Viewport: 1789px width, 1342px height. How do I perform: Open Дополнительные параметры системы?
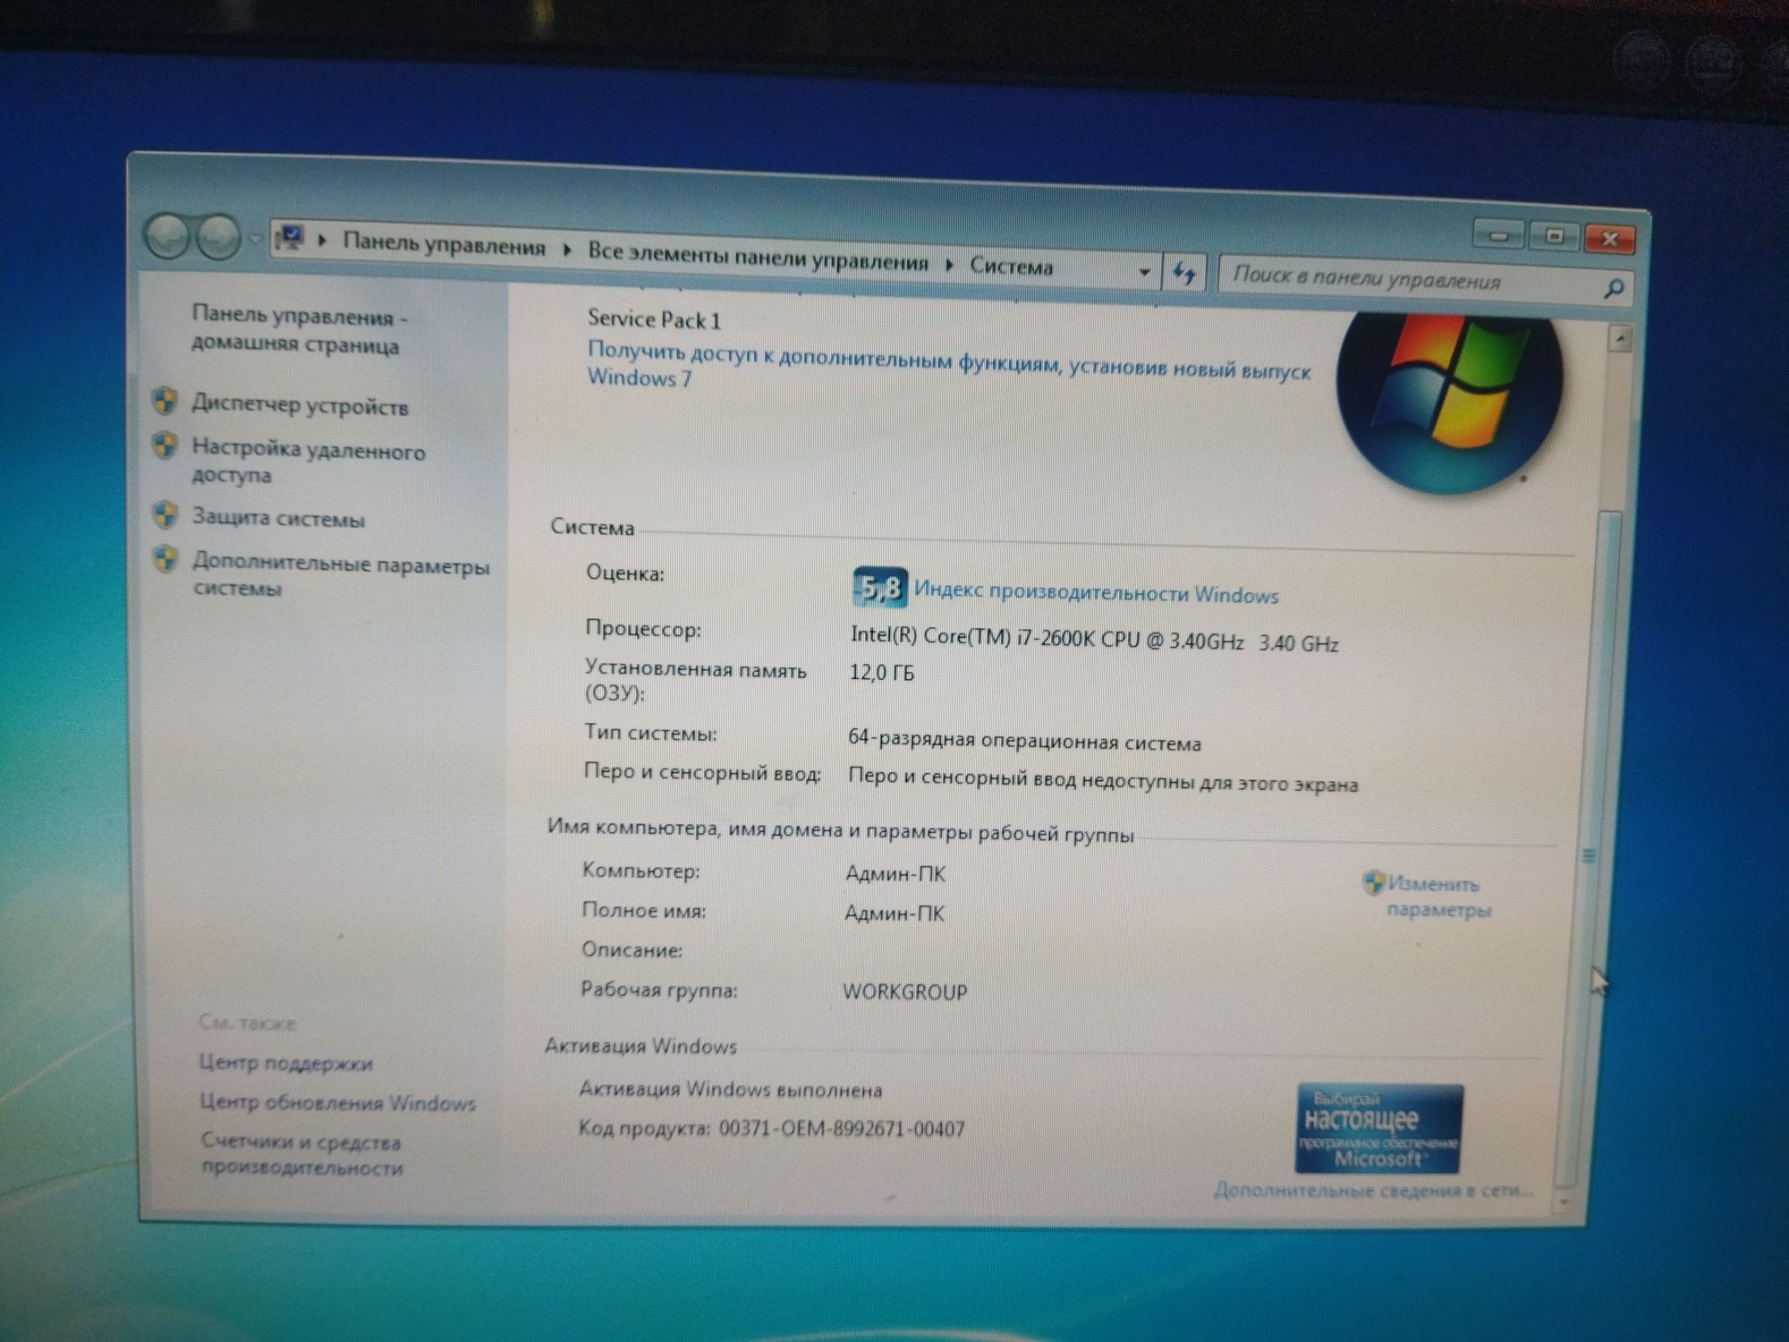pyautogui.click(x=340, y=575)
